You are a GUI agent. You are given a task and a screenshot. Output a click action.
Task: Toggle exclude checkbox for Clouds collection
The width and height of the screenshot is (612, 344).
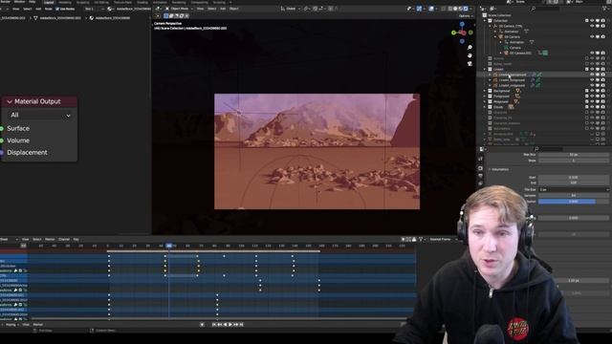[x=586, y=107]
